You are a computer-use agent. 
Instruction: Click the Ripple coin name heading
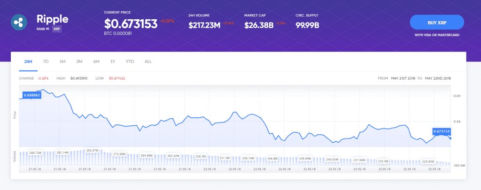click(53, 19)
